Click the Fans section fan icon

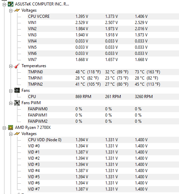(x=17, y=90)
